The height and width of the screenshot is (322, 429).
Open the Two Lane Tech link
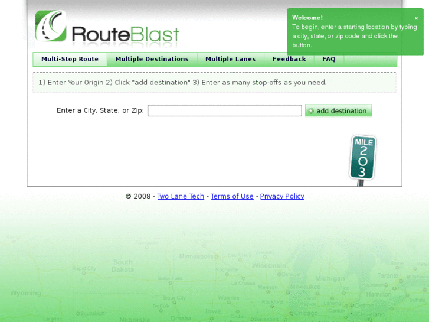click(x=181, y=196)
